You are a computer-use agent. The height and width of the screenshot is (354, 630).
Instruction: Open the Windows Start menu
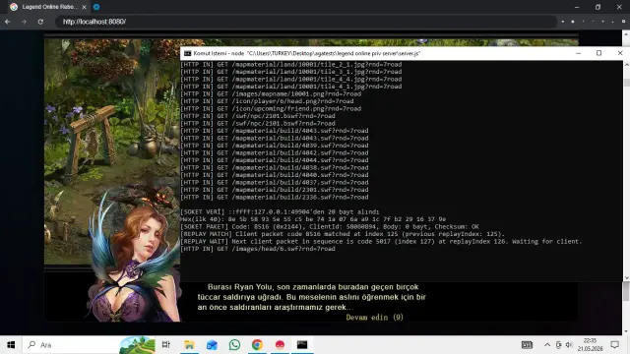(x=11, y=345)
